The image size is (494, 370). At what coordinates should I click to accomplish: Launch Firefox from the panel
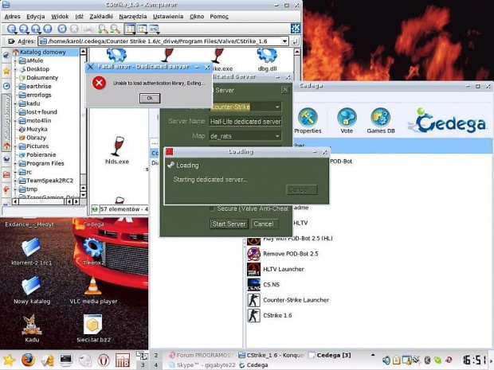pos(28,360)
